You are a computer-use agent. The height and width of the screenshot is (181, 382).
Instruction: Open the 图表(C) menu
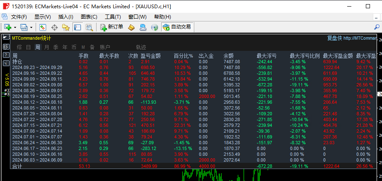[89, 17]
